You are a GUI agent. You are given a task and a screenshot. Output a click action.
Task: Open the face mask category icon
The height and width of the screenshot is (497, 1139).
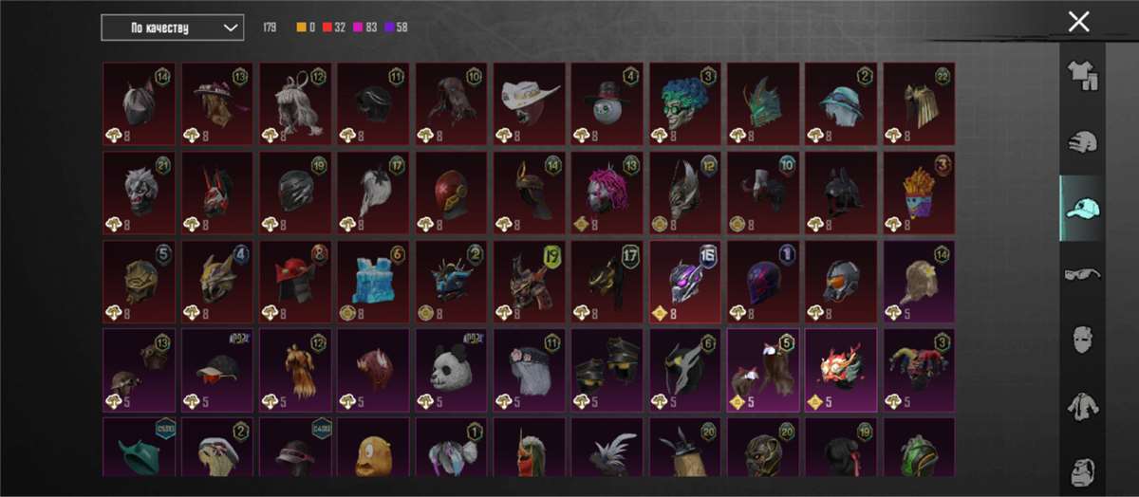coord(1083,340)
